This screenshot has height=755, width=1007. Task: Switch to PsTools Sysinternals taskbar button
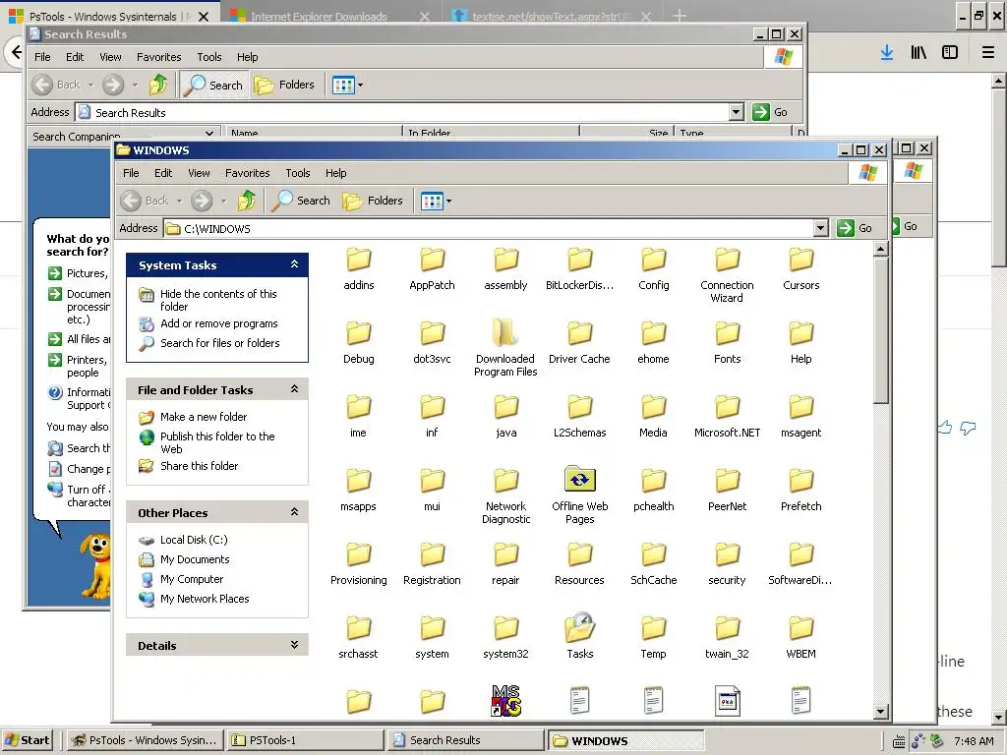[x=145, y=740]
